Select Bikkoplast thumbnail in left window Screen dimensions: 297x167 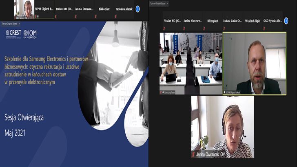[x=104, y=9]
